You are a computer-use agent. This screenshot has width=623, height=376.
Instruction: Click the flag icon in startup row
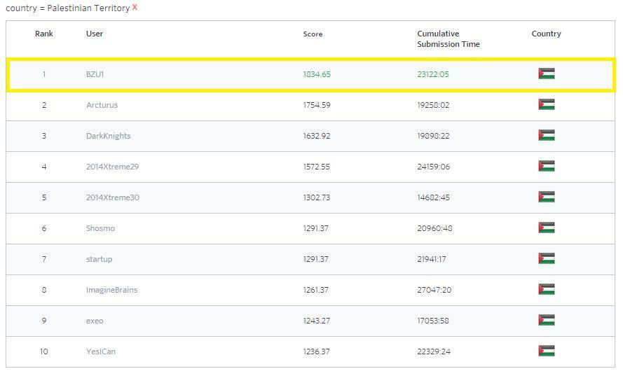pos(546,259)
